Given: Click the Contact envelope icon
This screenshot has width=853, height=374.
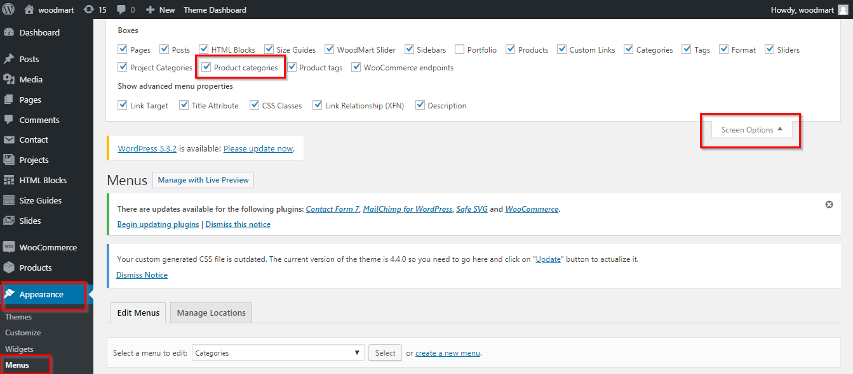Looking at the screenshot, I should click(x=9, y=139).
